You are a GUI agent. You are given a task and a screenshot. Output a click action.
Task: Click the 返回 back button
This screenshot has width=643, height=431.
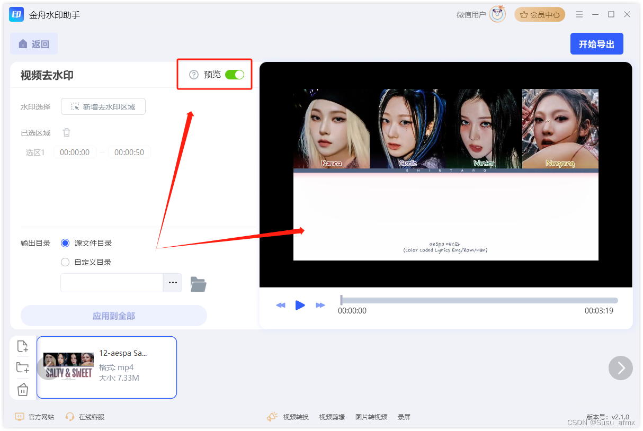(34, 44)
